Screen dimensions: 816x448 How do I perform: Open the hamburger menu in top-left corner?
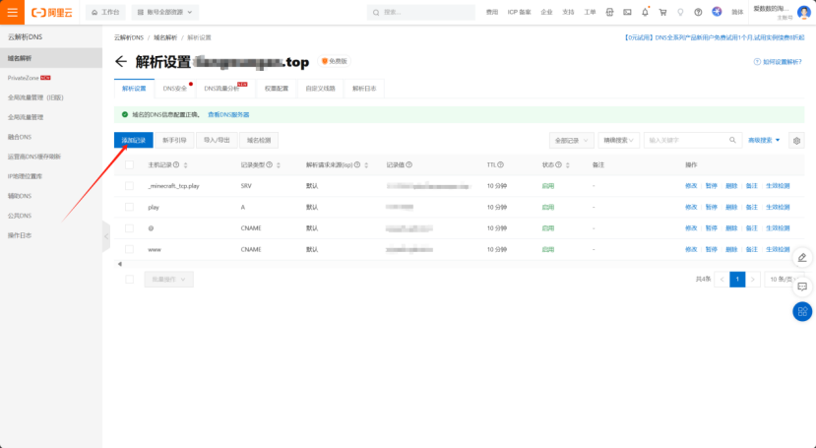point(12,13)
